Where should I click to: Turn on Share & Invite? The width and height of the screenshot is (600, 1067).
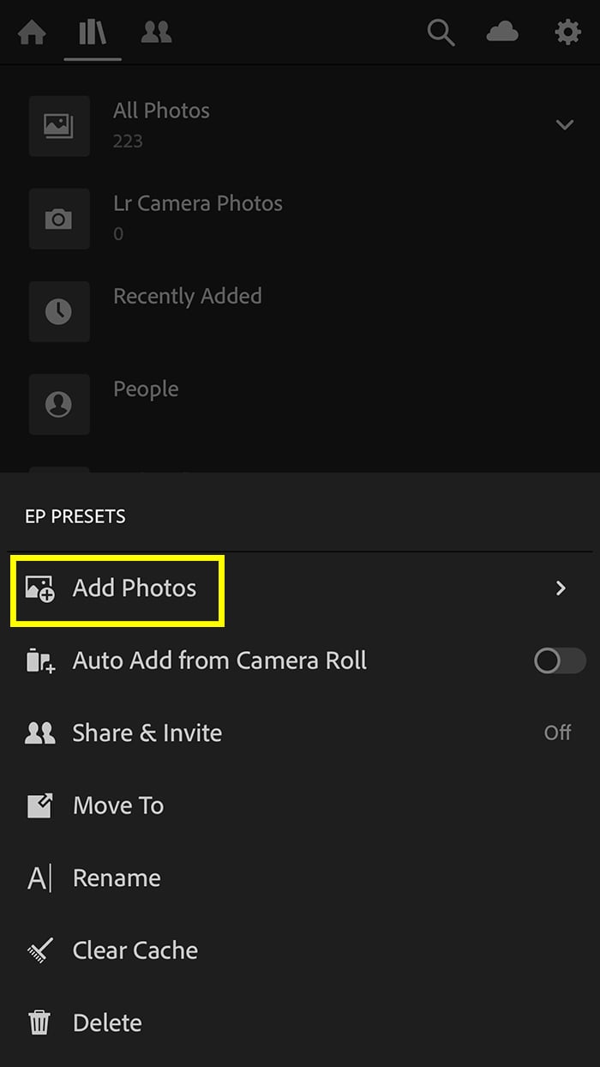tap(557, 732)
